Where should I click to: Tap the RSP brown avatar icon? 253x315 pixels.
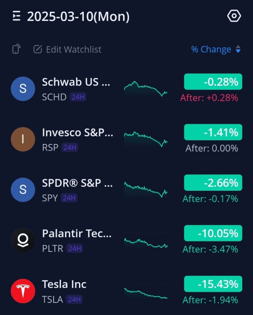[23, 139]
